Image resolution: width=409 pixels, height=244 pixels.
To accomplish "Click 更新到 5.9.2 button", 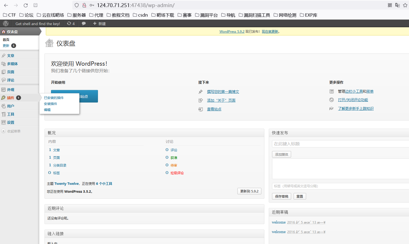I will click(x=249, y=191).
